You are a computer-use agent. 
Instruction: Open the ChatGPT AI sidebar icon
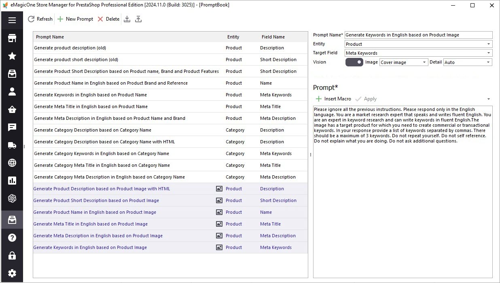(x=12, y=198)
